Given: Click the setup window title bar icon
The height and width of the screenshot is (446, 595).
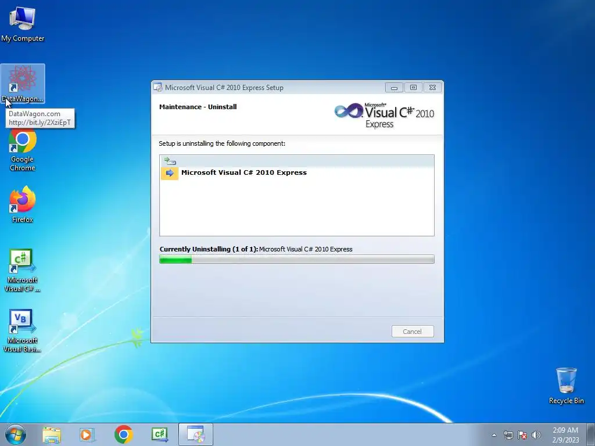Looking at the screenshot, I should click(x=158, y=87).
